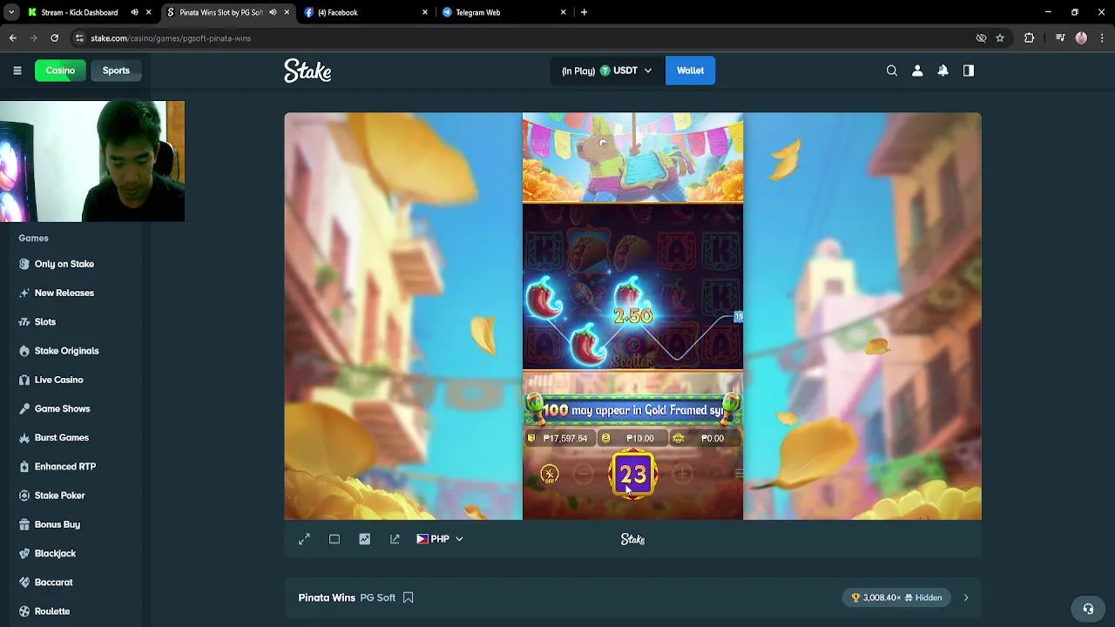
Task: Increase bet with plus button
Action: coord(682,474)
